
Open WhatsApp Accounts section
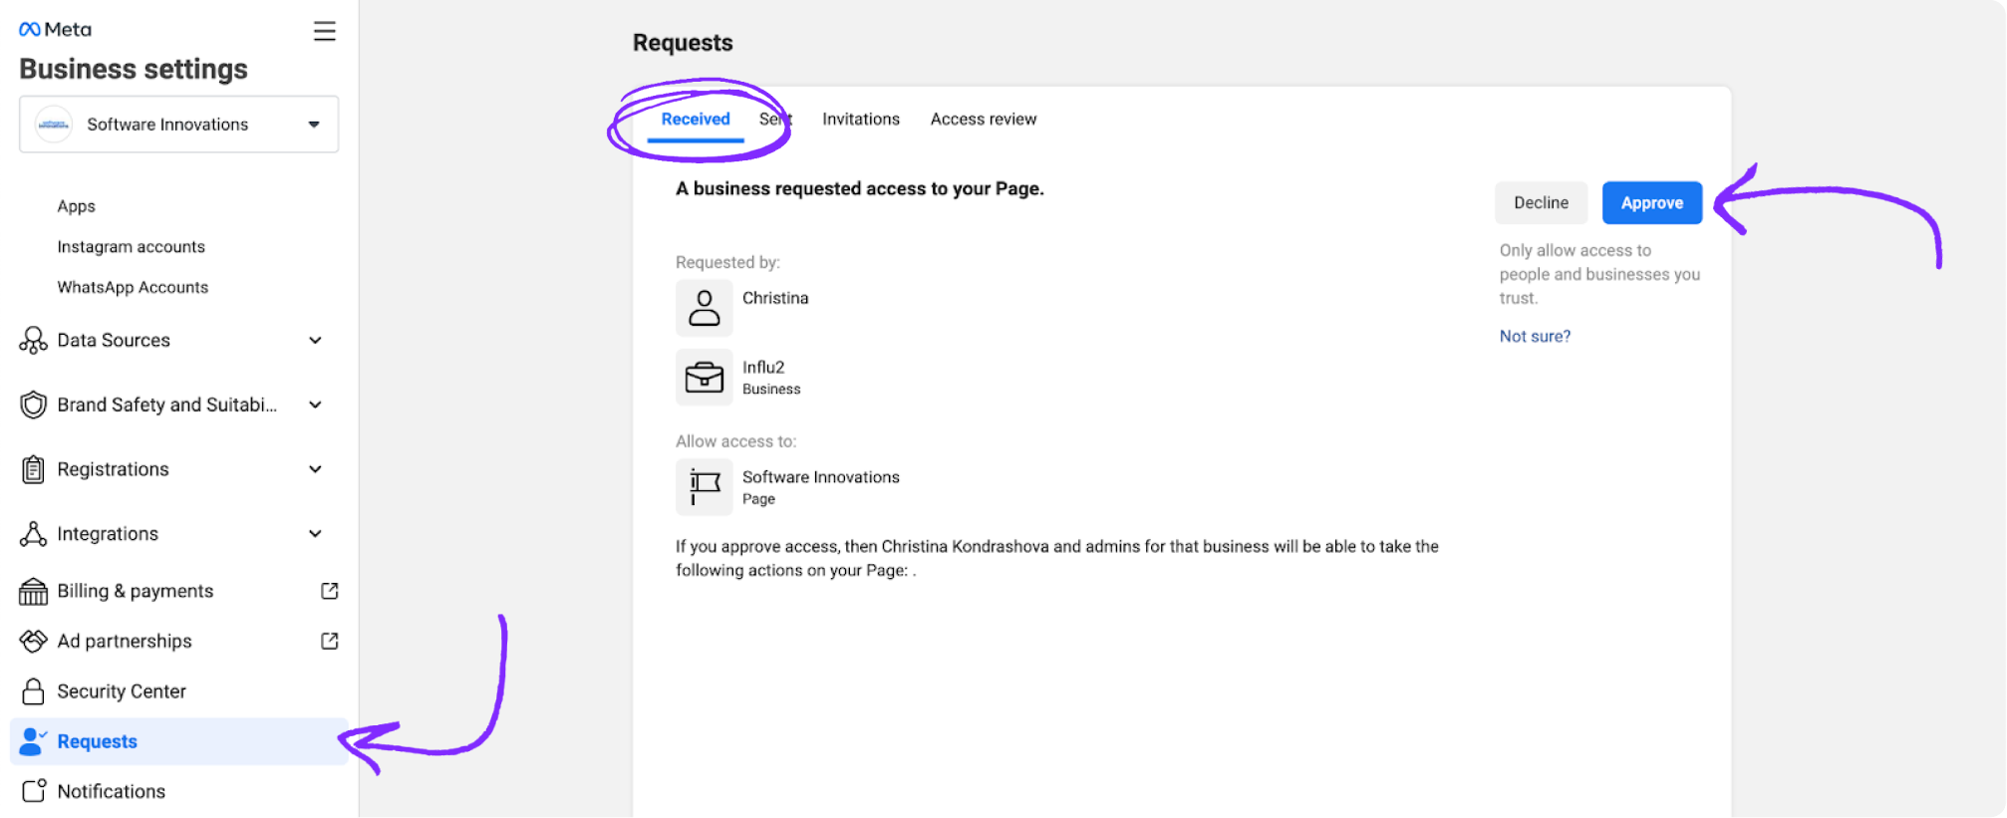[x=133, y=287]
